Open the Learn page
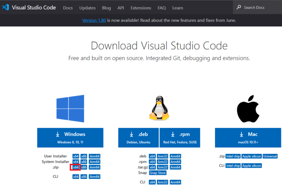 click(178, 8)
